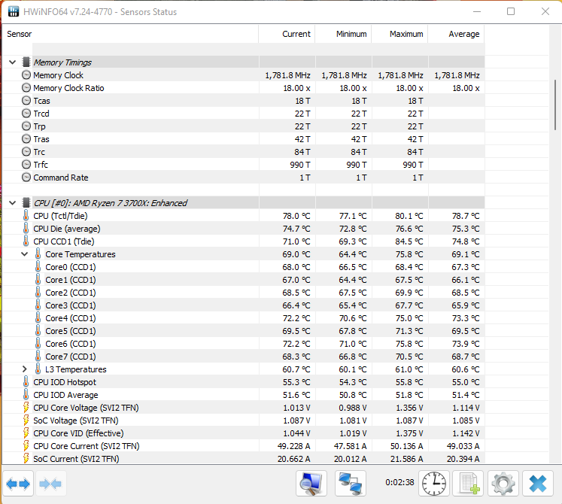Click the clock icon beside Command Rate
The height and width of the screenshot is (504, 562).
(x=26, y=178)
